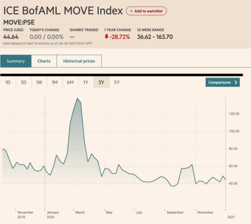Click the SHARES TRADED label
The width and height of the screenshot is (251, 224).
pyautogui.click(x=84, y=30)
